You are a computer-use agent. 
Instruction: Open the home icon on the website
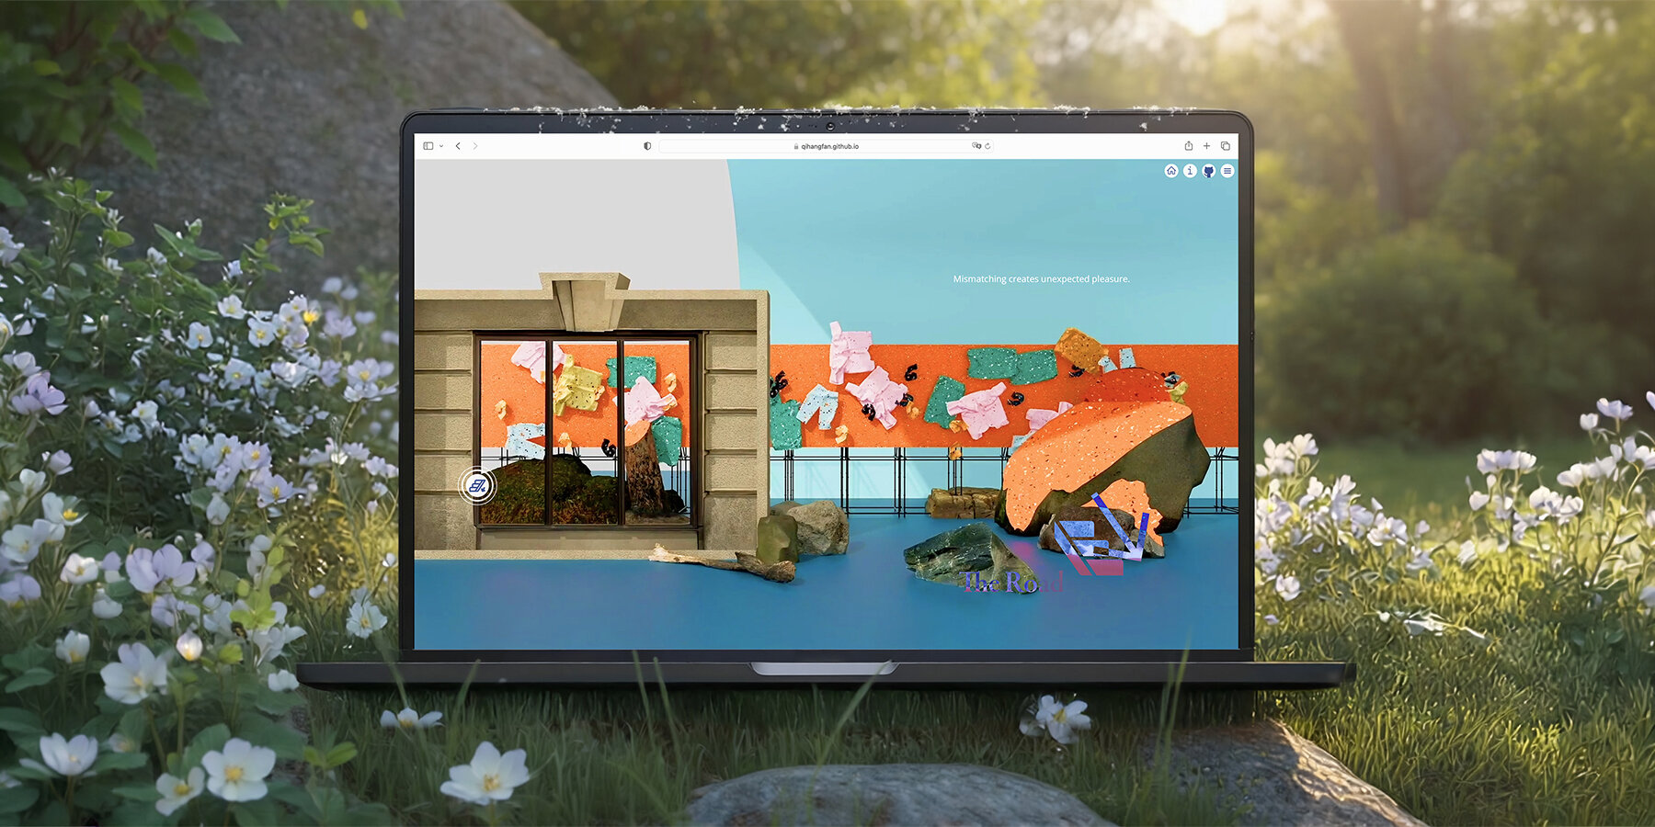click(x=1171, y=171)
